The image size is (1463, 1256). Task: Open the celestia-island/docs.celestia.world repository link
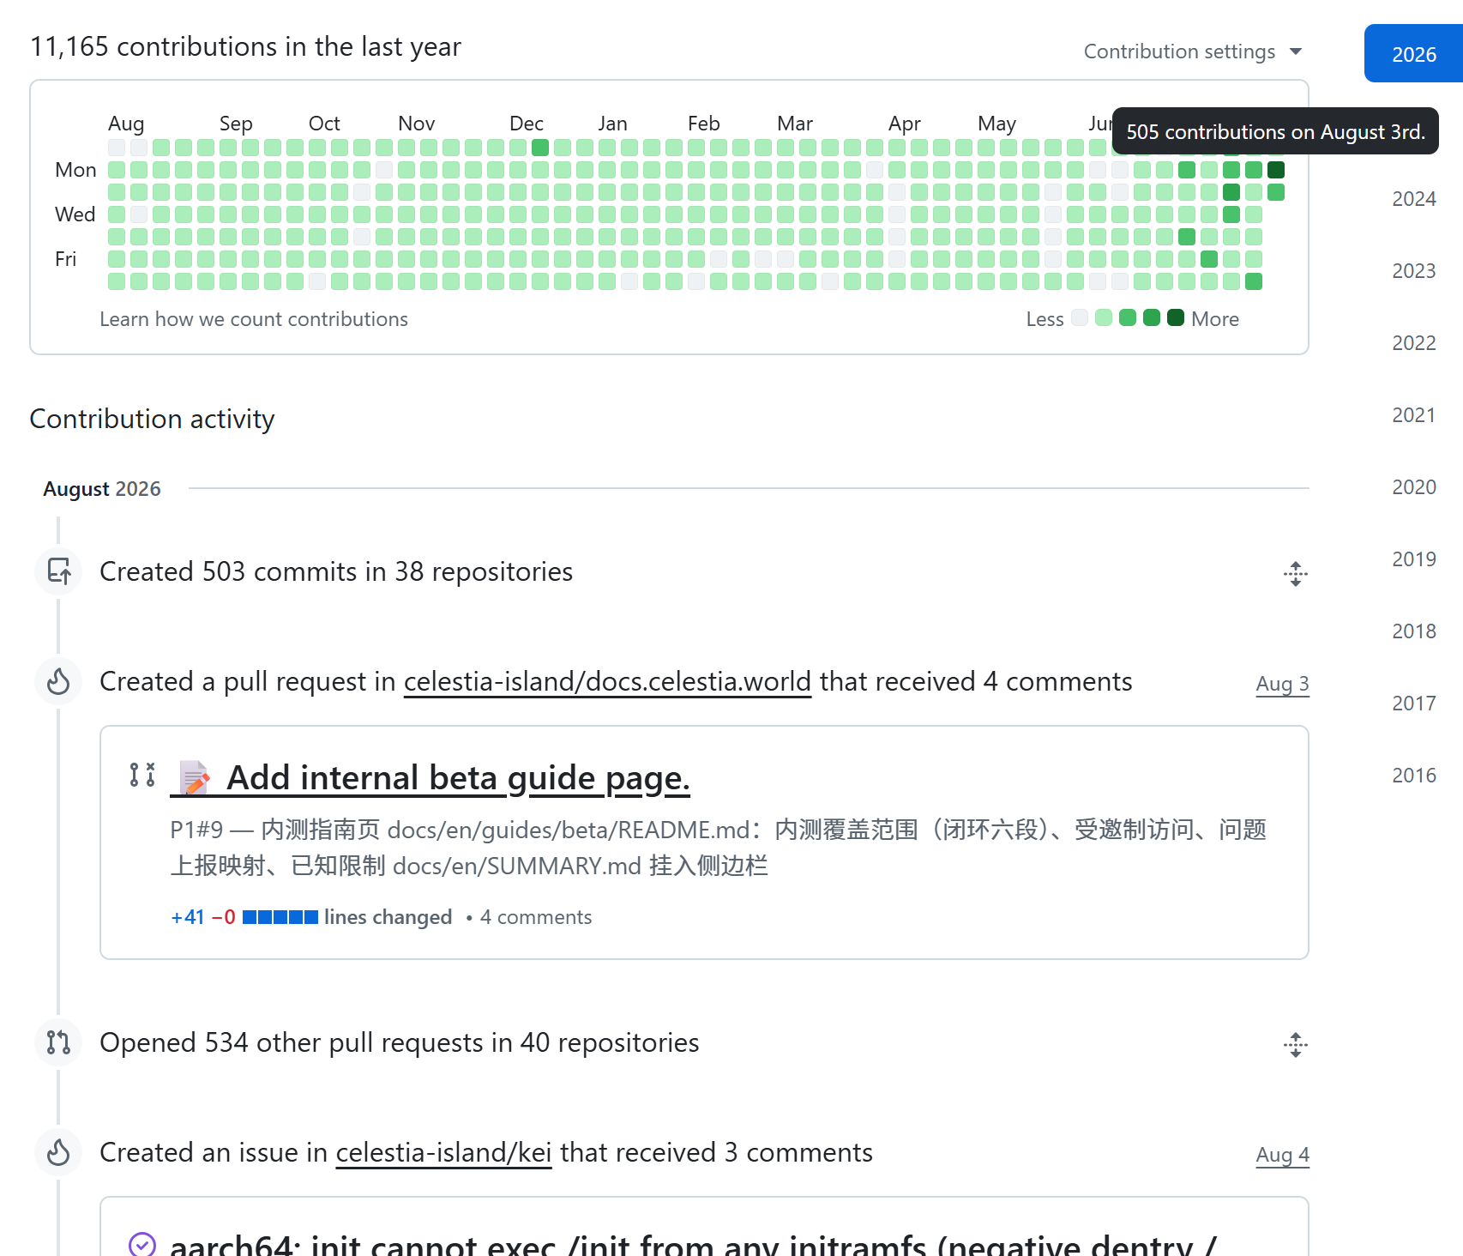pyautogui.click(x=607, y=681)
